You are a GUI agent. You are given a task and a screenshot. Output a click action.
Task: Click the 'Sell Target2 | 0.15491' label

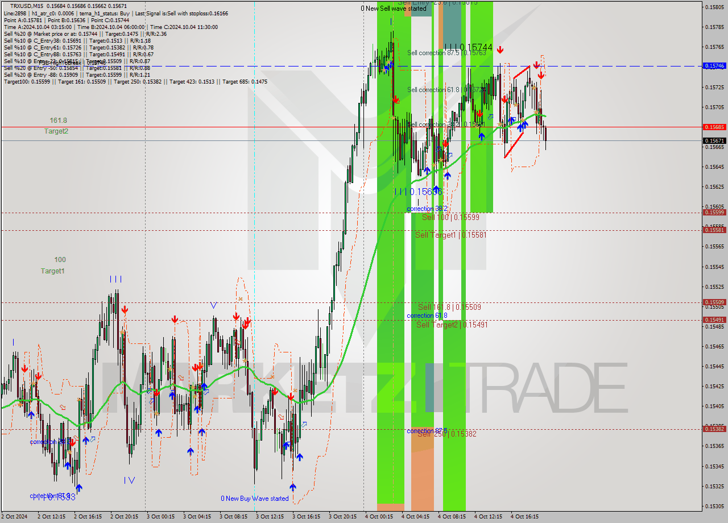452,325
